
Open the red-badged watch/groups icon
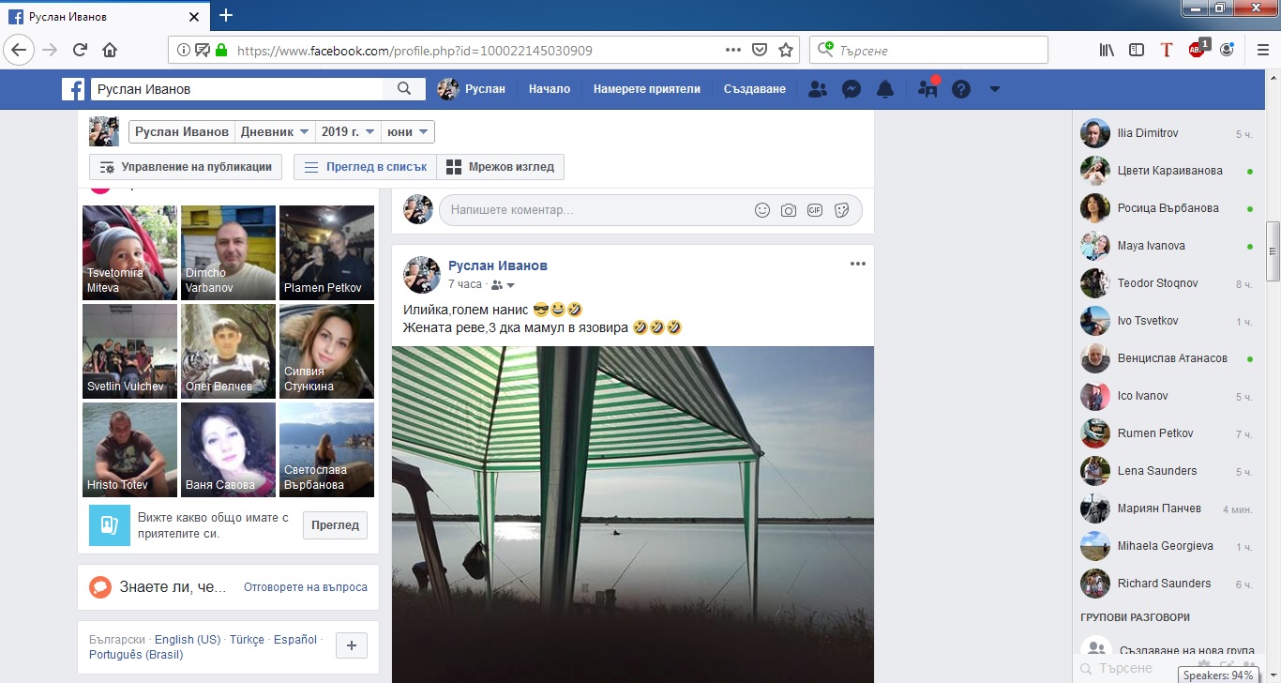pyautogui.click(x=927, y=89)
